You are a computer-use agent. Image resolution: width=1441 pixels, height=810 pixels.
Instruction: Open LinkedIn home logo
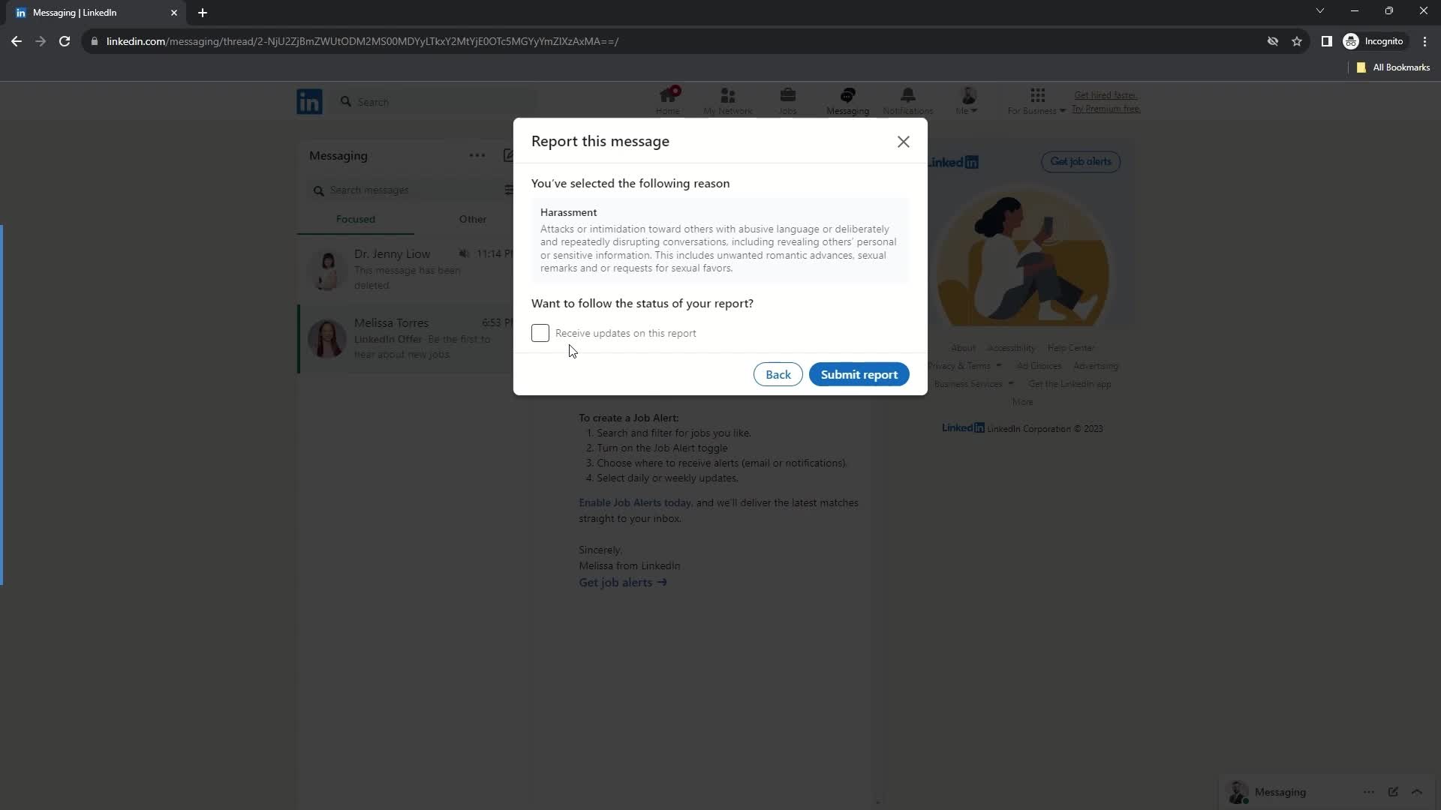point(309,101)
